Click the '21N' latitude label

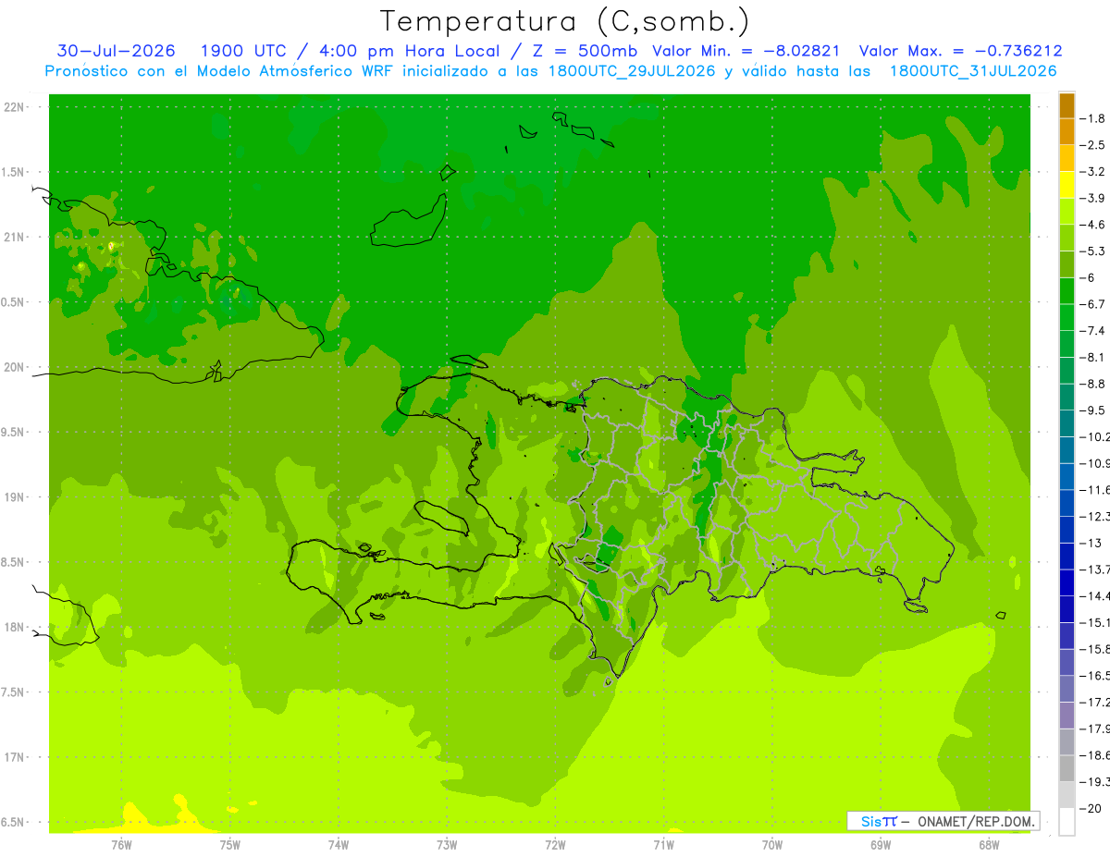[x=16, y=237]
